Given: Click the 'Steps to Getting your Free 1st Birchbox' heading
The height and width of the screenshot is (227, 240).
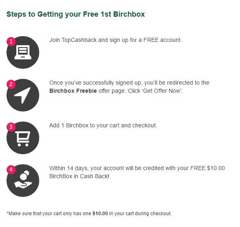Looking at the screenshot, I should pos(76,14).
